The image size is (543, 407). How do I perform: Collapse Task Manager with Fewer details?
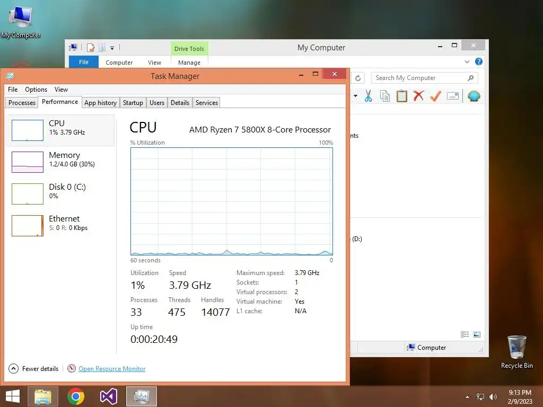click(x=33, y=369)
